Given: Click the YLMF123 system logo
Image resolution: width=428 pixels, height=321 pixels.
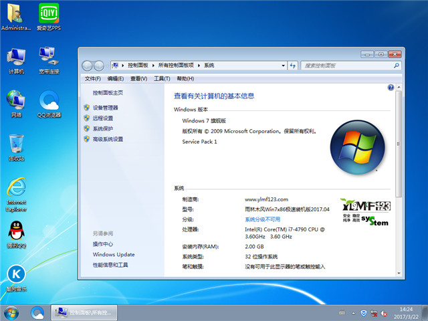Looking at the screenshot, I should tap(366, 212).
